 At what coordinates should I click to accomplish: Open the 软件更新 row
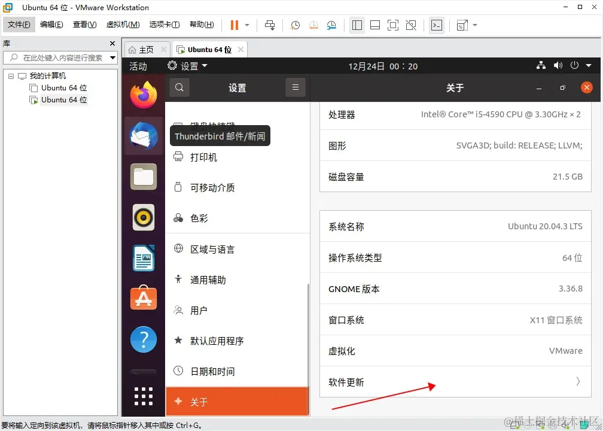455,382
